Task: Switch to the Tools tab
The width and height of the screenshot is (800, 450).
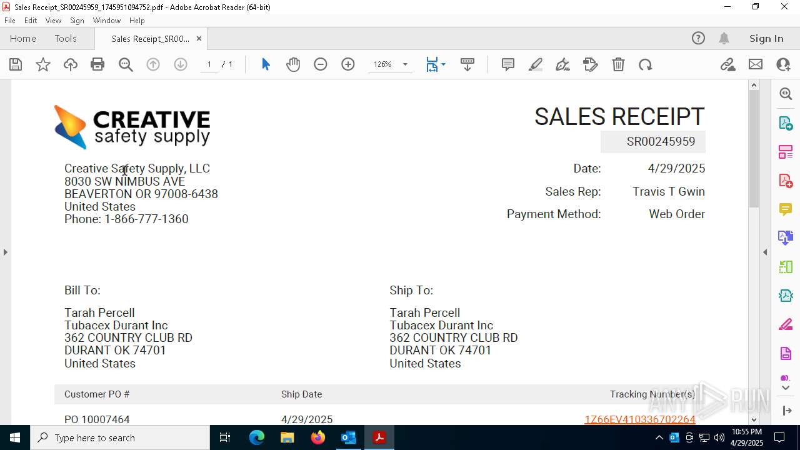Action: [x=66, y=38]
